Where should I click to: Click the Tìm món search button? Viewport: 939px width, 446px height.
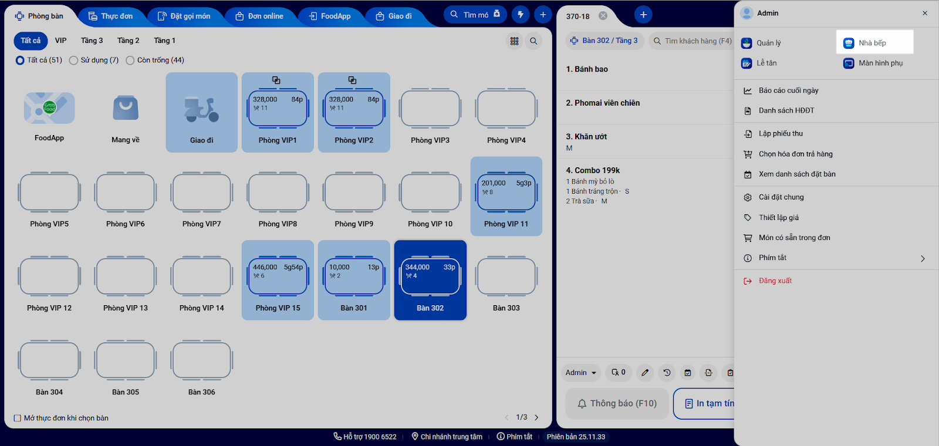pyautogui.click(x=475, y=15)
